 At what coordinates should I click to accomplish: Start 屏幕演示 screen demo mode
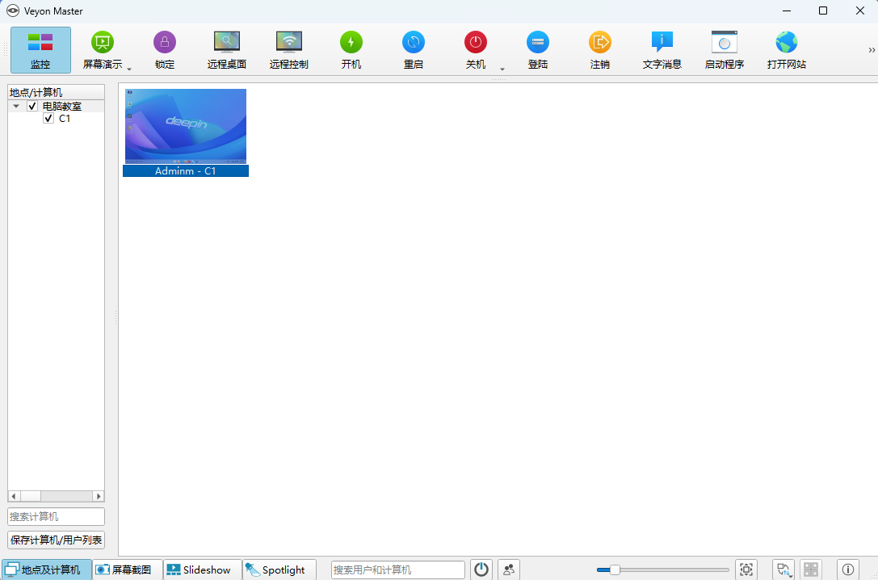[103, 50]
